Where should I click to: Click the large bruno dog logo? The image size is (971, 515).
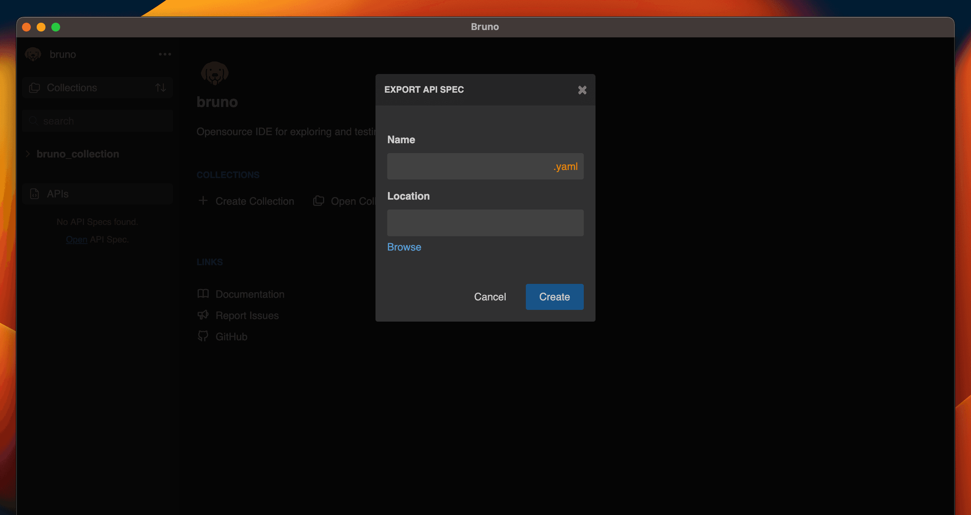pos(215,73)
